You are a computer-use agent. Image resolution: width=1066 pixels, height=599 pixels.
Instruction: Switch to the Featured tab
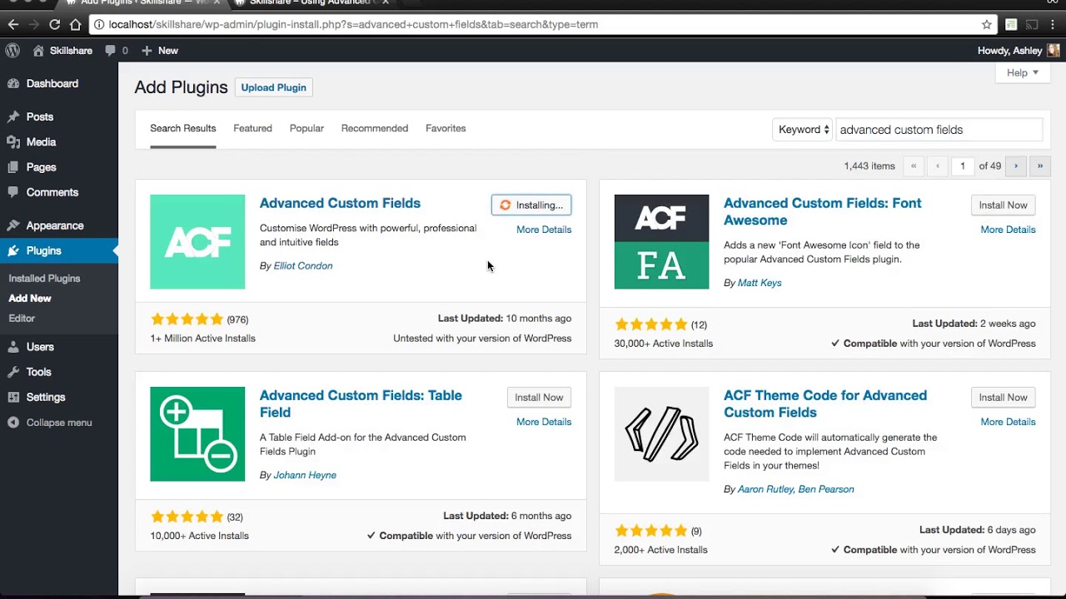point(252,128)
